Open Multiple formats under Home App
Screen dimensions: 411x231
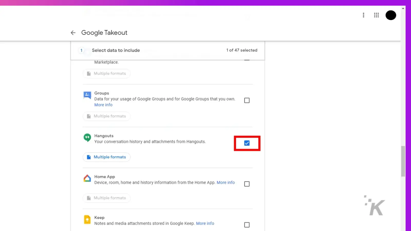point(107,198)
